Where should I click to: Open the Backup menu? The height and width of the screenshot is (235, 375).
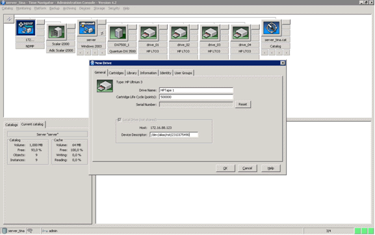pos(55,8)
